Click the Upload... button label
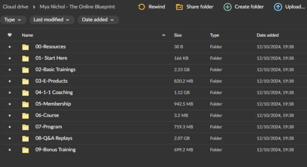Image resolution: width=307 pixels, height=167 pixels. 295,7
